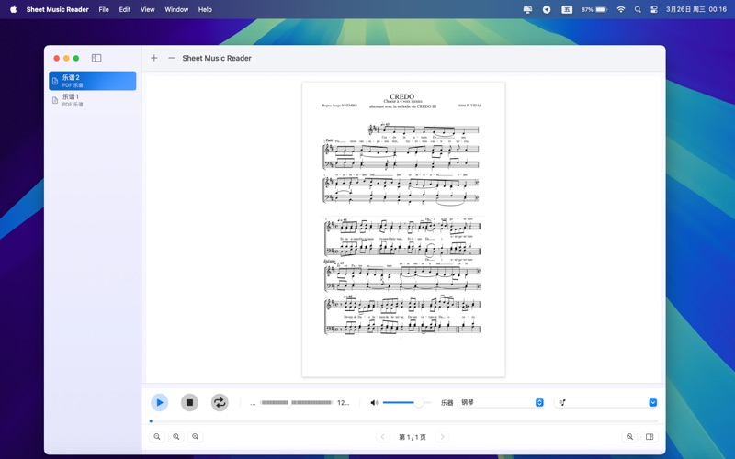Click the zoom in magnifier icon
The image size is (735, 459).
pos(195,437)
